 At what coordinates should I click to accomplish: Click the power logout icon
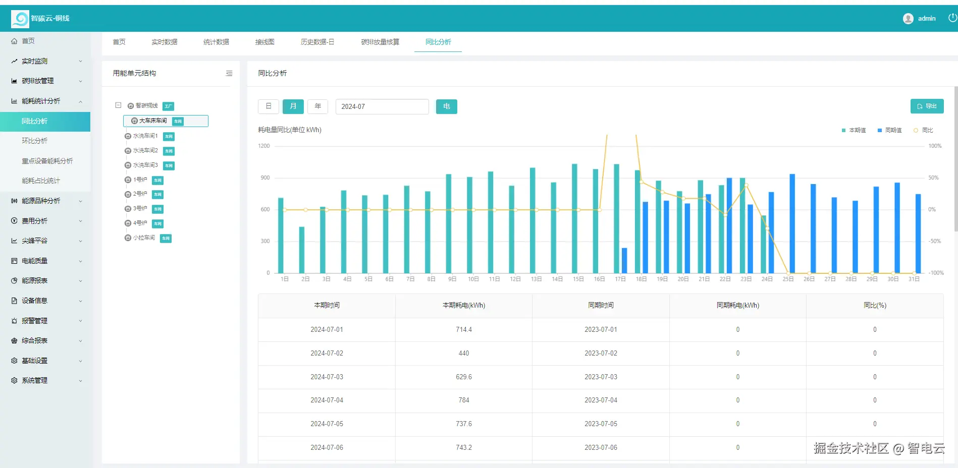click(x=952, y=18)
